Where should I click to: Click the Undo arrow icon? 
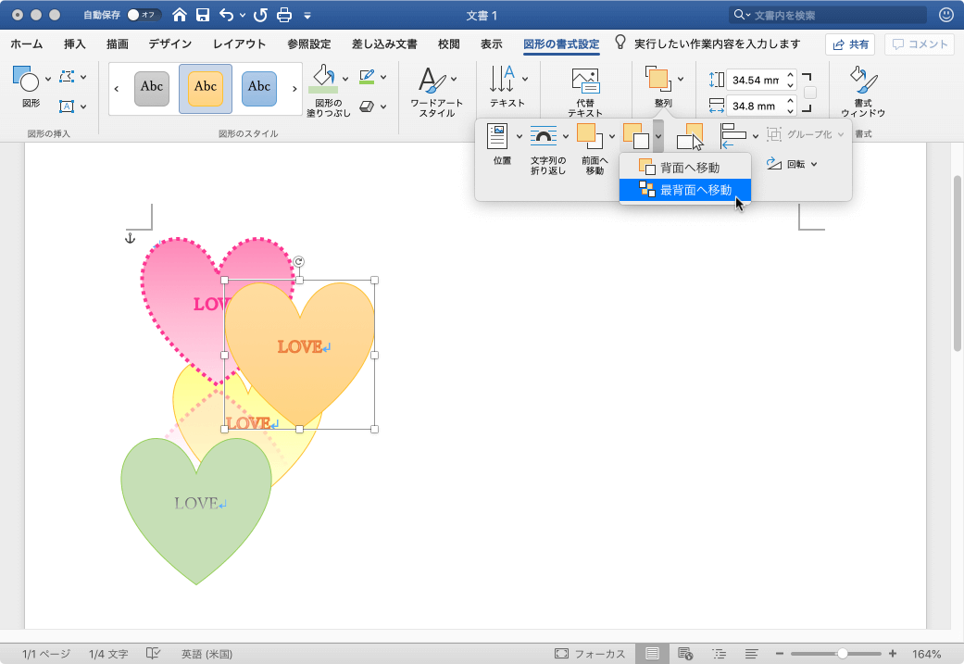(226, 15)
